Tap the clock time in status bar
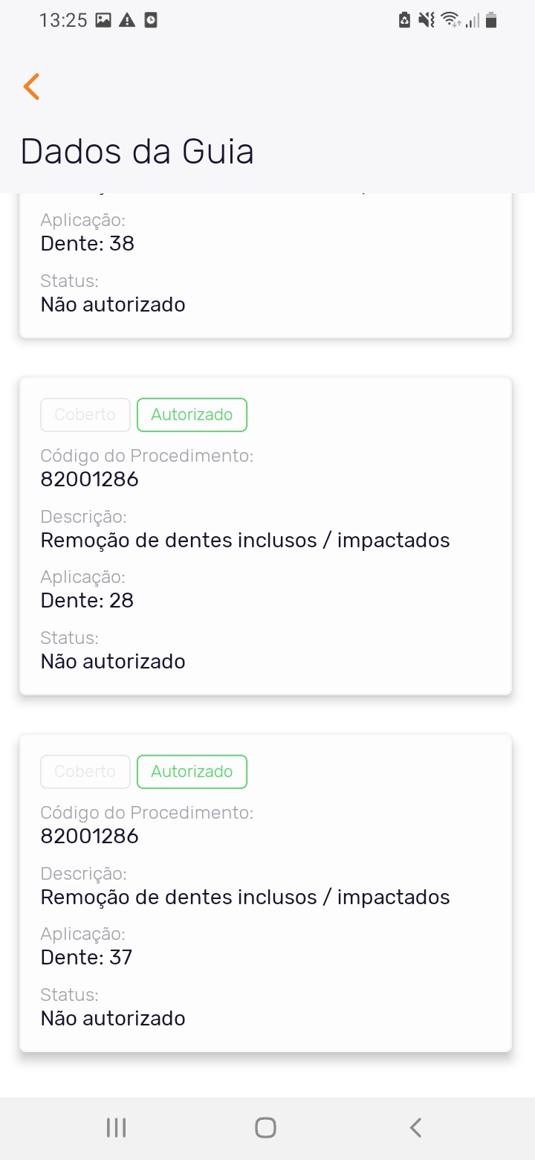The height and width of the screenshot is (1160, 535). coord(63,21)
